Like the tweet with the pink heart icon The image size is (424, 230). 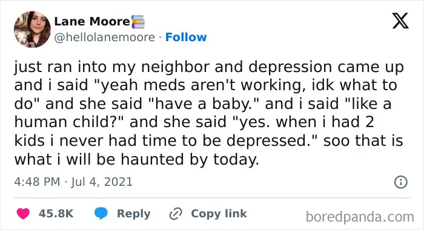tap(23, 214)
